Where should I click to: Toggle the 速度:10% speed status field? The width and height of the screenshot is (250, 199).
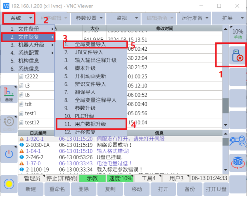point(120,178)
